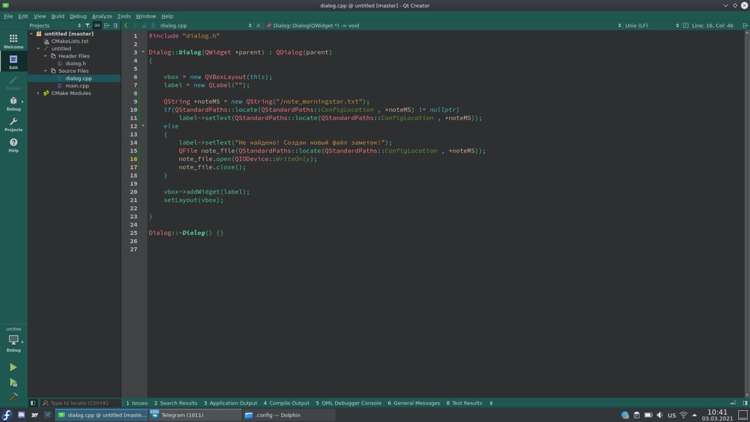Click the Type to locate search field
This screenshot has width=750, height=422.
81,403
